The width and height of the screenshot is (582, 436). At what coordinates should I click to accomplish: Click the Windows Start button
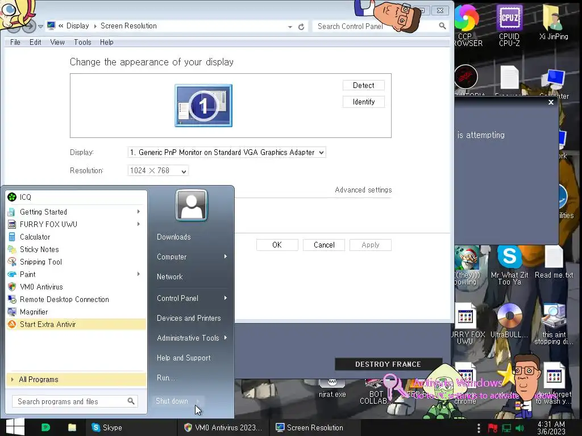[15, 427]
